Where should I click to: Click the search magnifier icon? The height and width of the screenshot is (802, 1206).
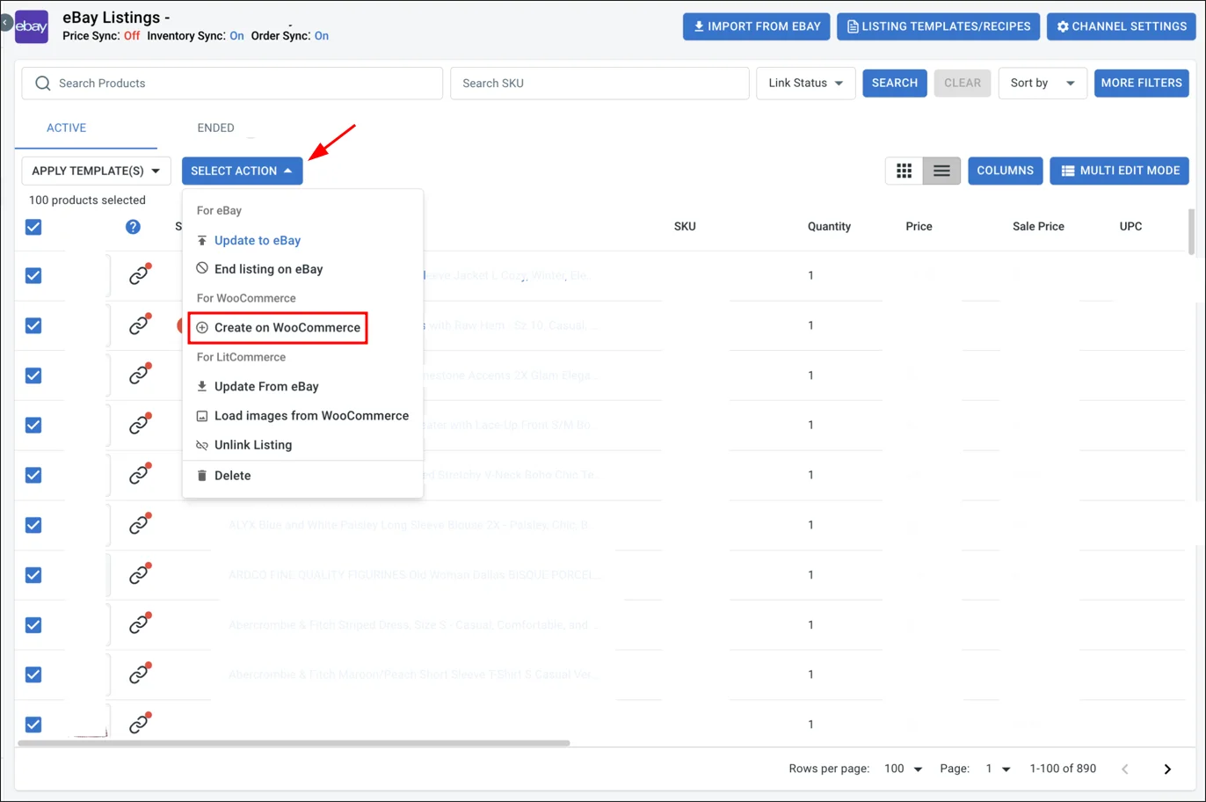[42, 84]
